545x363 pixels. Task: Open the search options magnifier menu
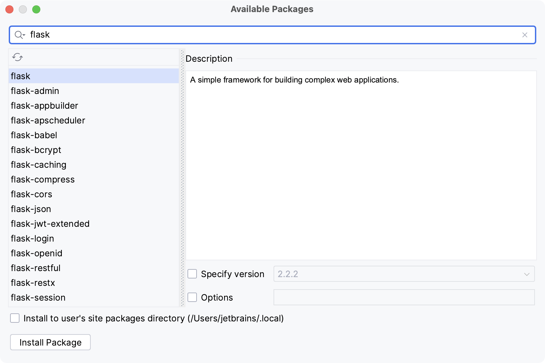pyautogui.click(x=19, y=35)
